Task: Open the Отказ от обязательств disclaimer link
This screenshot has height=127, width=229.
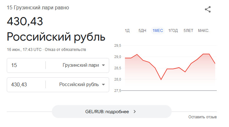Action: point(65,50)
